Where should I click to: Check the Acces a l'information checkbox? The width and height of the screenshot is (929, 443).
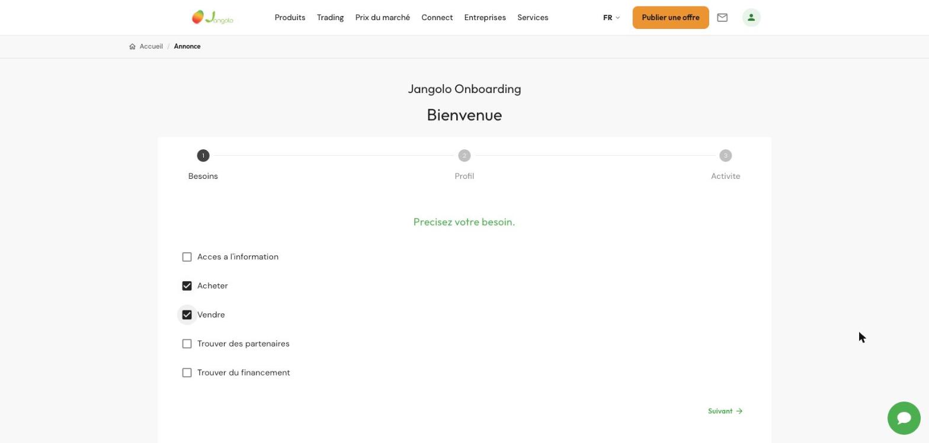[187, 257]
